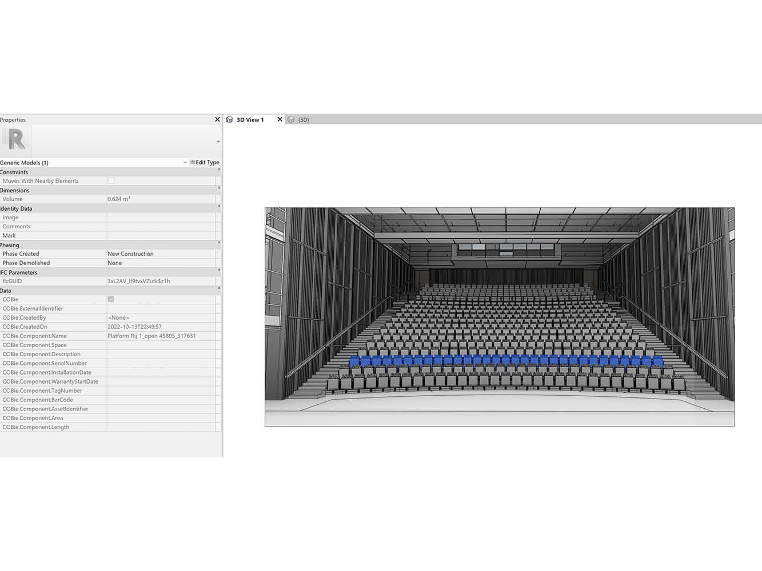The width and height of the screenshot is (762, 571).
Task: Click the {3D} tab cube icon
Action: coord(291,120)
